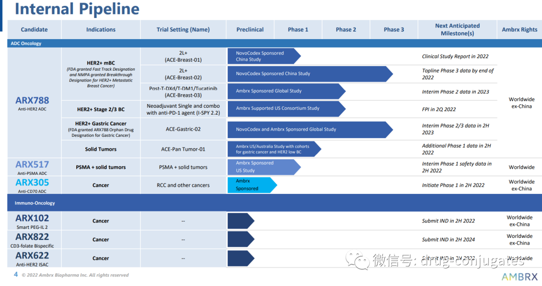
Task: Click the Interim Phase 2/3 data milestone
Action: tap(456, 129)
